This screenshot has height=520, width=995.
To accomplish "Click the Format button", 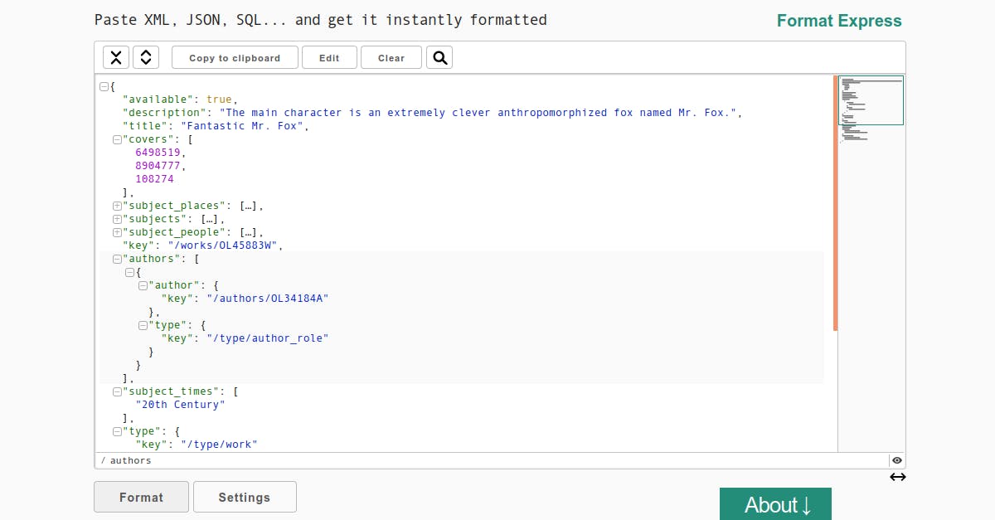I will point(141,497).
